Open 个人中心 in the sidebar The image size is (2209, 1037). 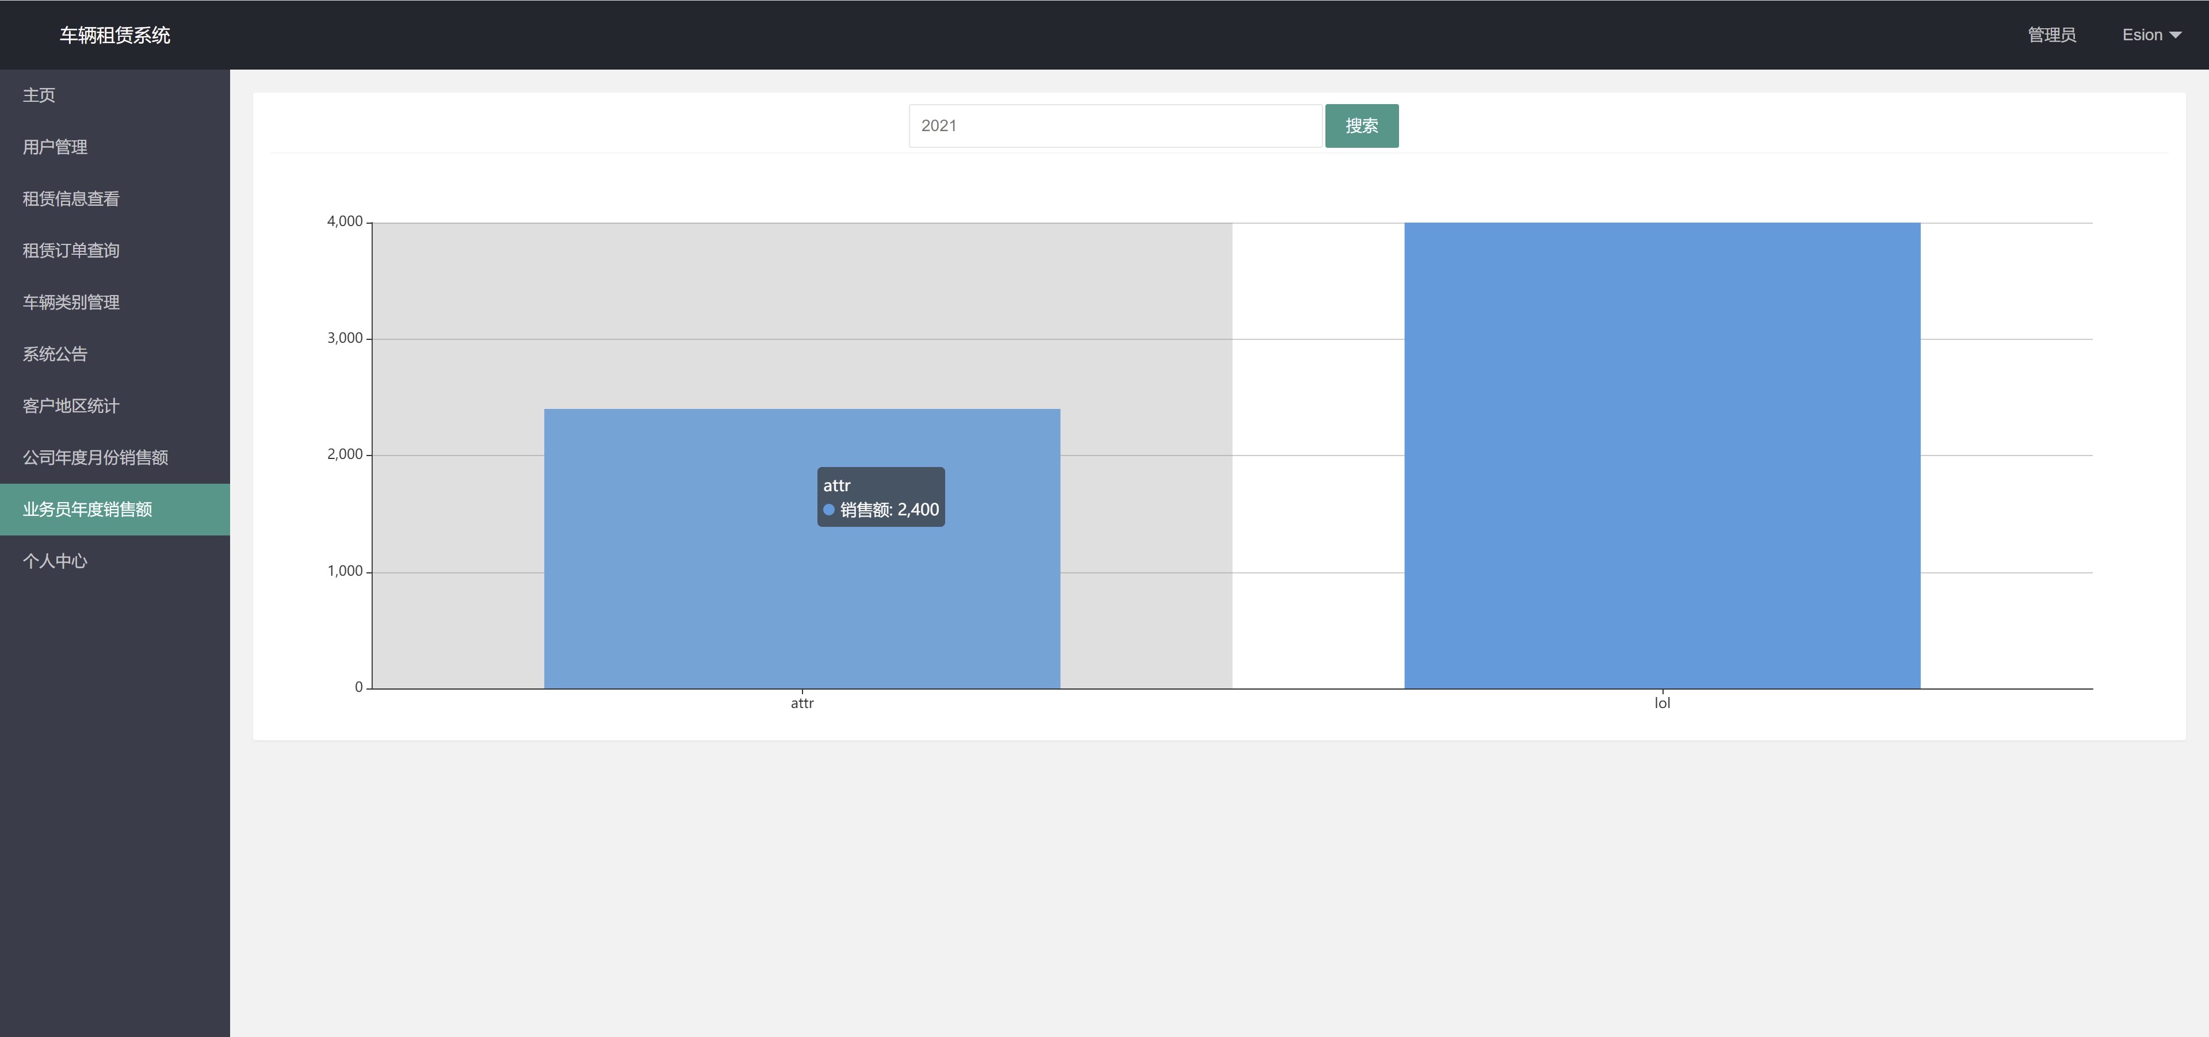pyautogui.click(x=55, y=561)
